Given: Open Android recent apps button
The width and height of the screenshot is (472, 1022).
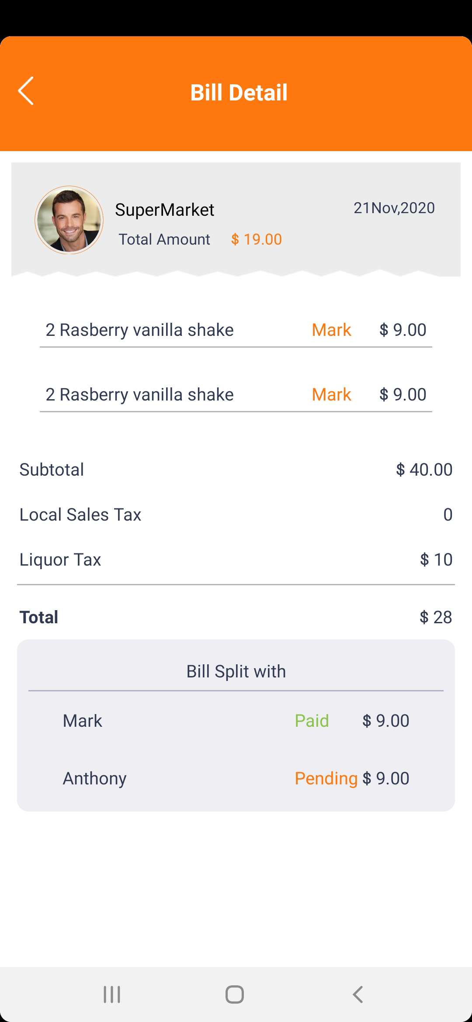Looking at the screenshot, I should click(x=112, y=994).
